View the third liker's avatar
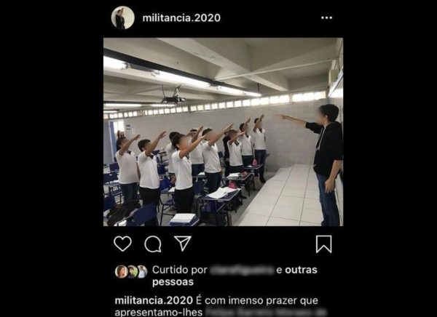 coord(142,272)
